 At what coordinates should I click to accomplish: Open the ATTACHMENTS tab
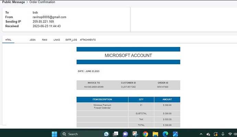88,40
